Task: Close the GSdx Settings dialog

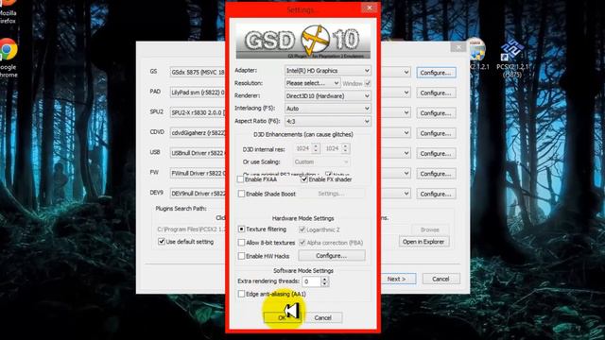Action: pos(370,8)
